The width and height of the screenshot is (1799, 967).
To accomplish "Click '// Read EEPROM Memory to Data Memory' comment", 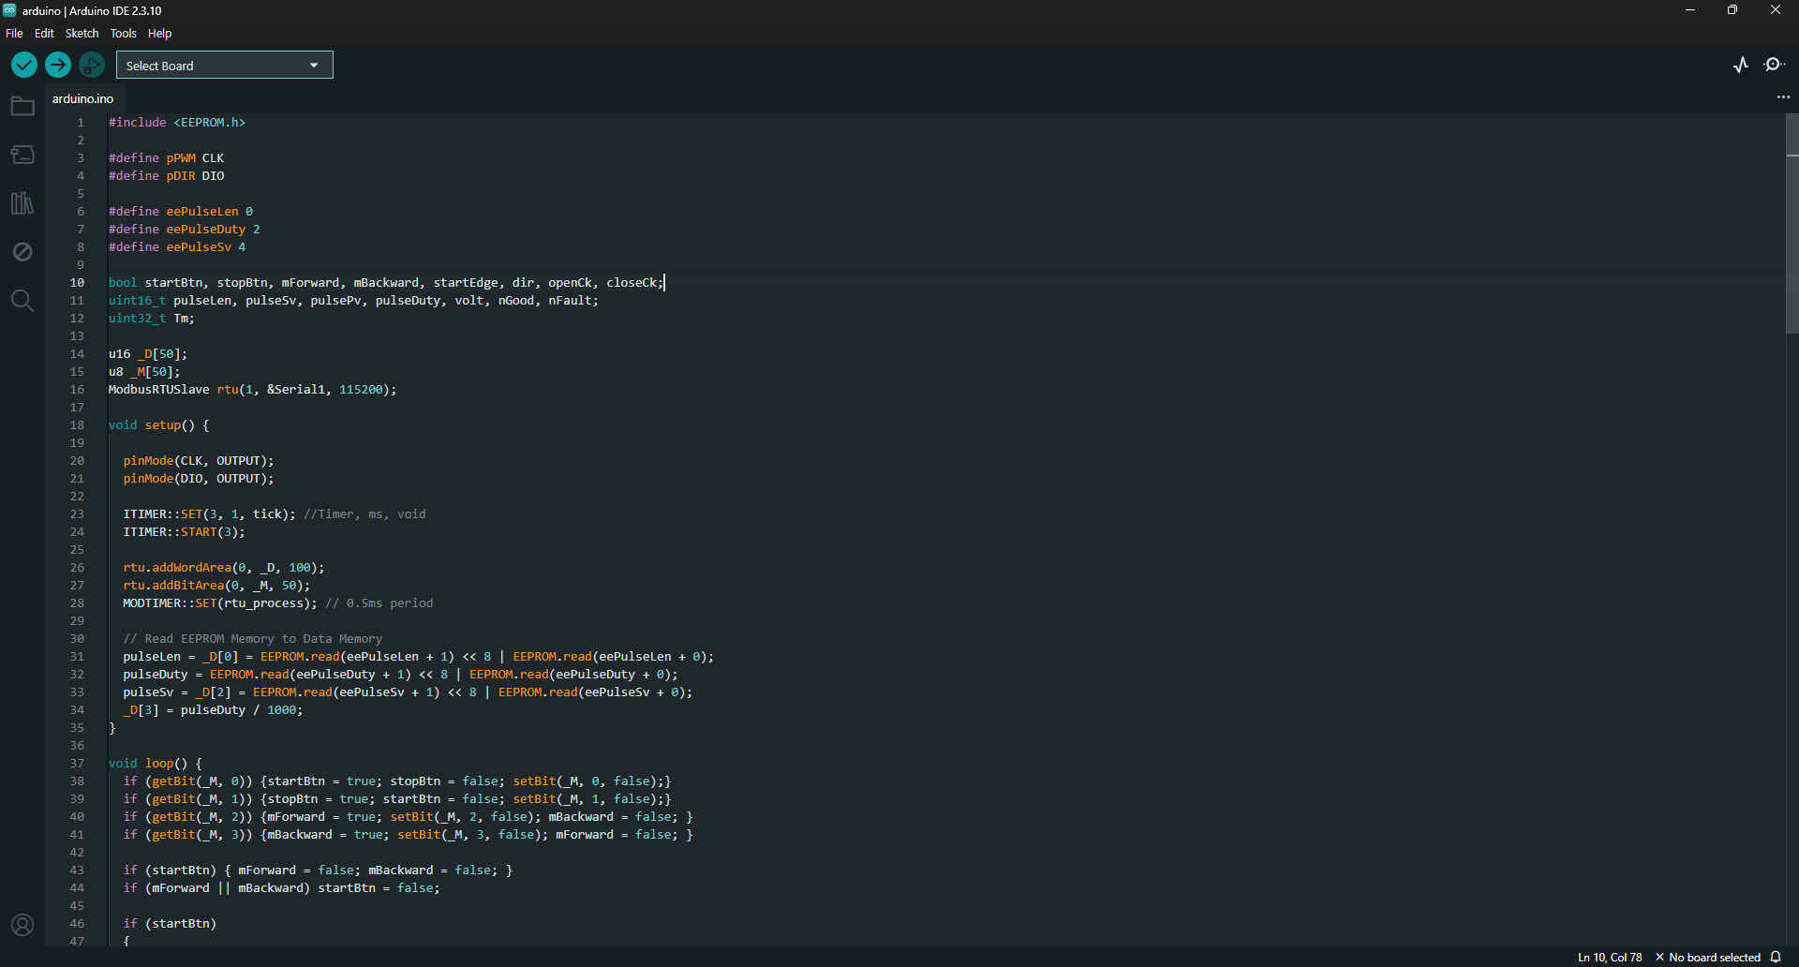I will click(253, 639).
